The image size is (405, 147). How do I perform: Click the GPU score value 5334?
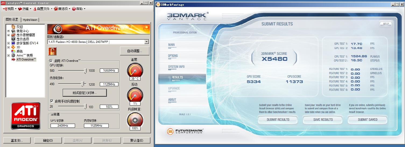click(x=254, y=82)
